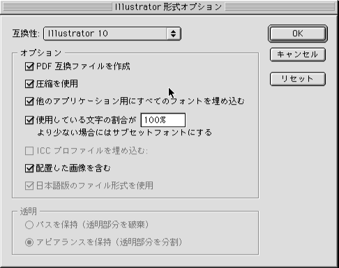This screenshot has height=268, width=339.
Task: Click 日本語版のファイル形式を使用 checkbox
Action: 29,186
